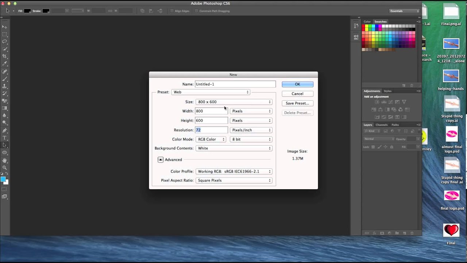Open the Preset dropdown set to Web
The width and height of the screenshot is (467, 263).
coord(211,92)
